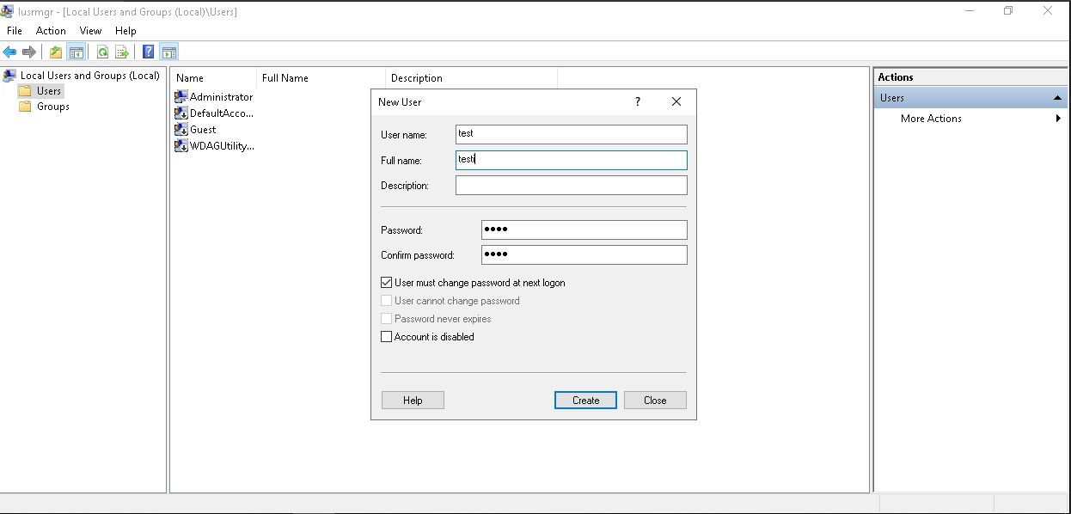Screen dimensions: 1071x514
Task: Click the Help button in New User dialog
Action: [413, 401]
